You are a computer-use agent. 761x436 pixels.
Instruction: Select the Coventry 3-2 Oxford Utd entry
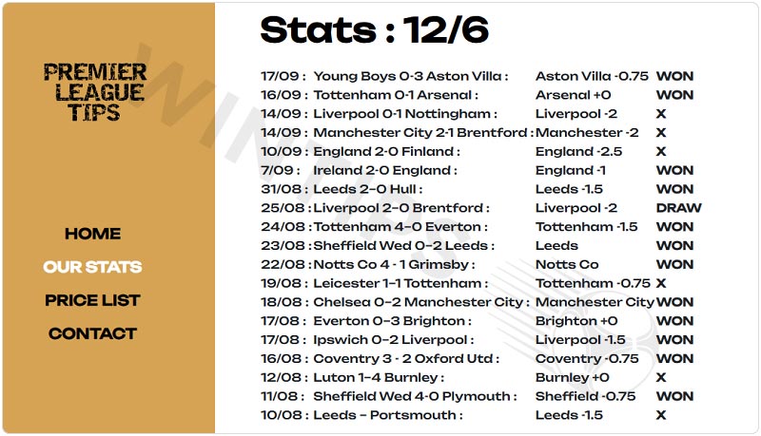[405, 359]
